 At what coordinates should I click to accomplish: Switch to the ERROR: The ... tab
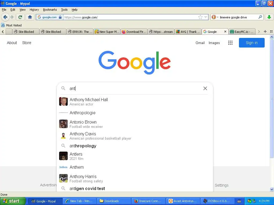(80, 31)
